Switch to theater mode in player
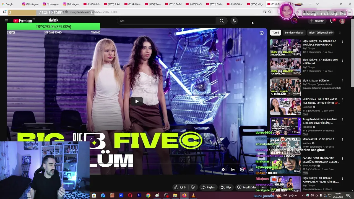This screenshot has height=199, width=354. (x=251, y=169)
